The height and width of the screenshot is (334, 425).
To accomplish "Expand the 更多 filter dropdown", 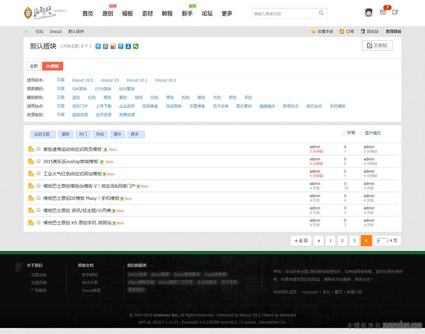I will coord(135,134).
